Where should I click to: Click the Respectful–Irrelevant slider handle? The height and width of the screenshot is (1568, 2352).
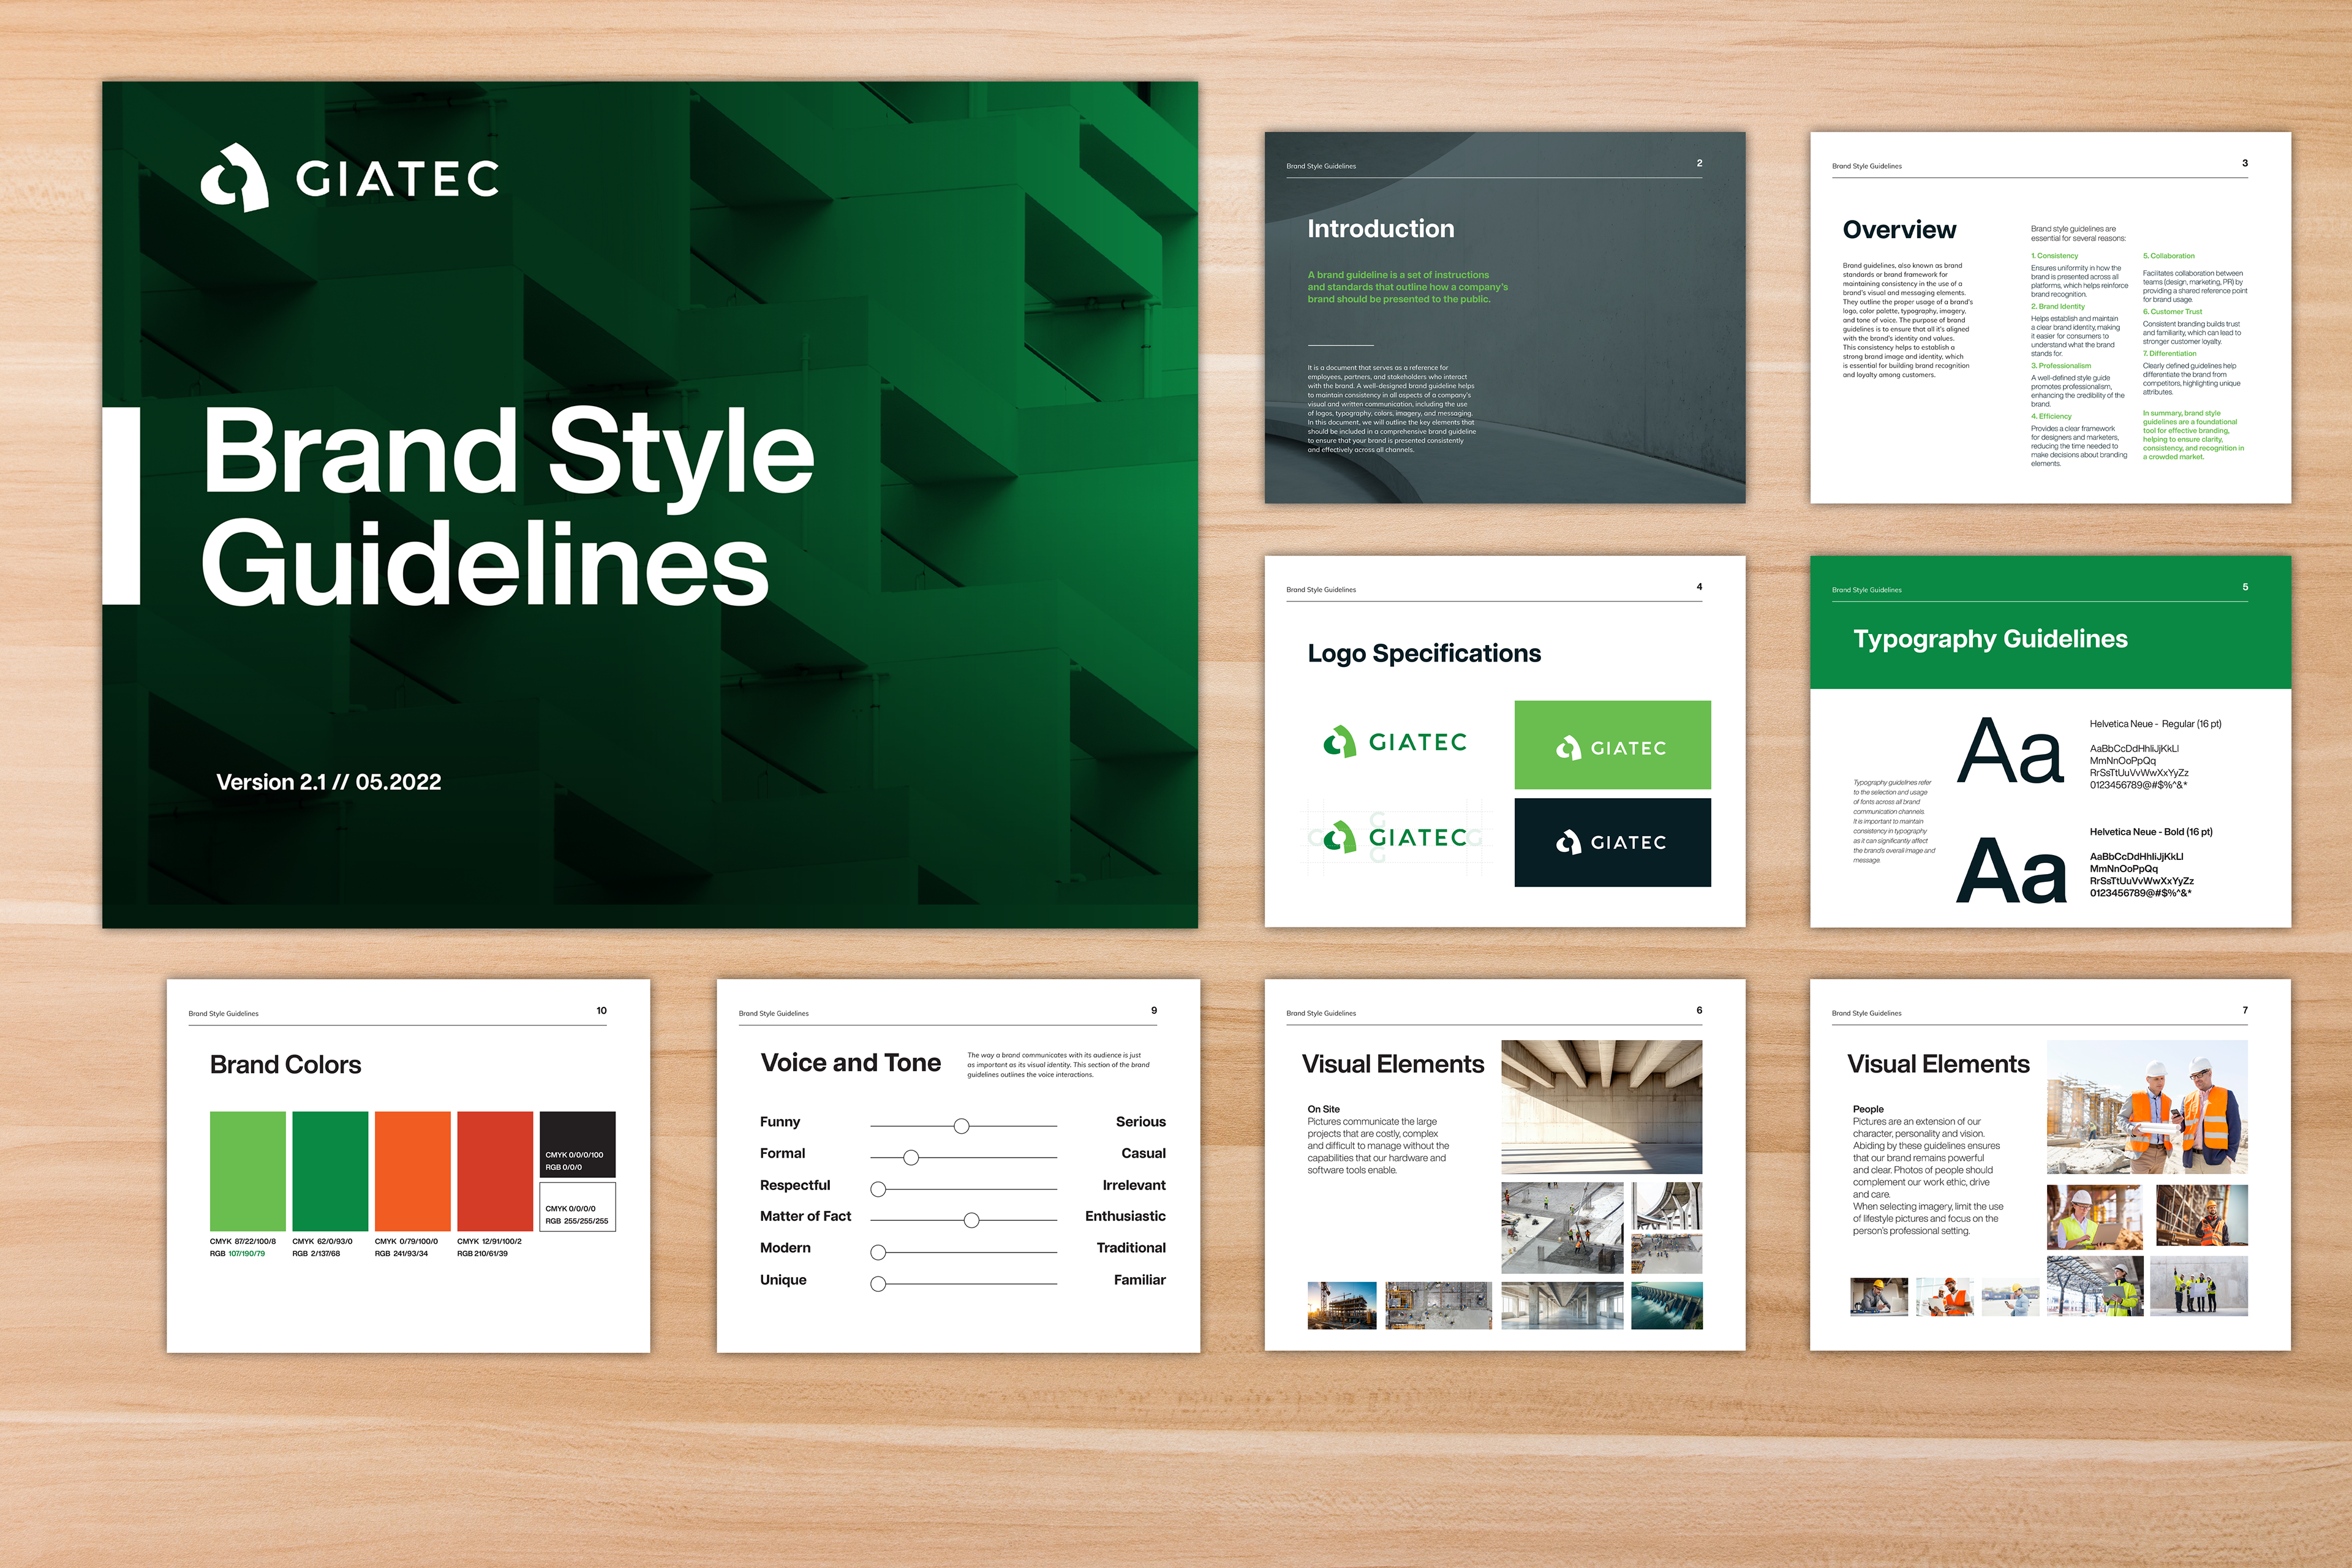pos(878,1189)
